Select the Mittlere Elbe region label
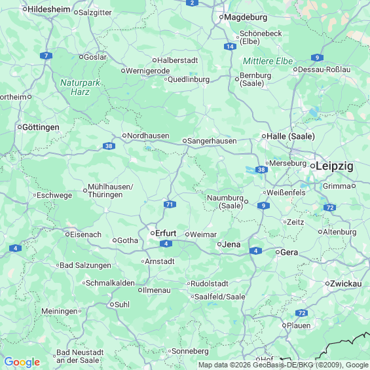 [268, 61]
